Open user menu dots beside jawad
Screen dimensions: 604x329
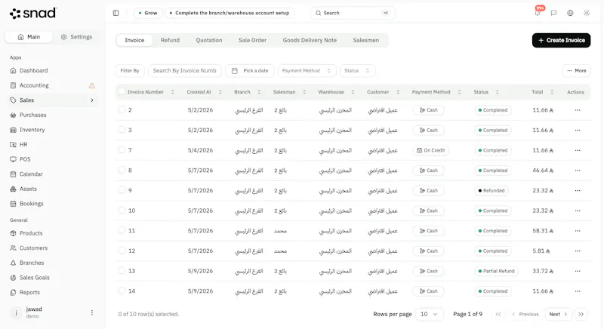coord(91,312)
